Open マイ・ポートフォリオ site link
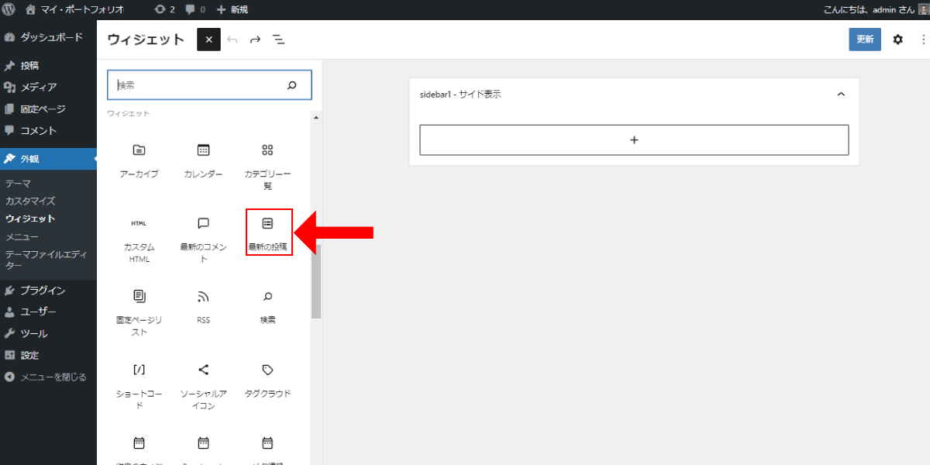The height and width of the screenshot is (465, 930). tap(74, 10)
